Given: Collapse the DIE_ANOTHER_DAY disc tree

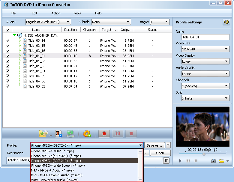Looking at the screenshot, I should [x=14, y=35].
